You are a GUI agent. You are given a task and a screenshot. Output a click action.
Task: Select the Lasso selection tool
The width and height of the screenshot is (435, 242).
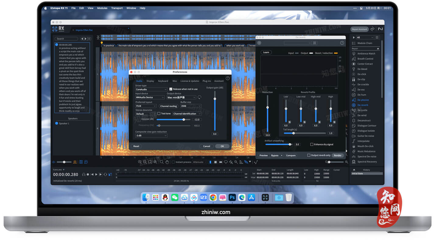226,162
